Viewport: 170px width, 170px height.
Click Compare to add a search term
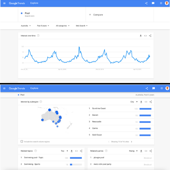click(x=96, y=15)
